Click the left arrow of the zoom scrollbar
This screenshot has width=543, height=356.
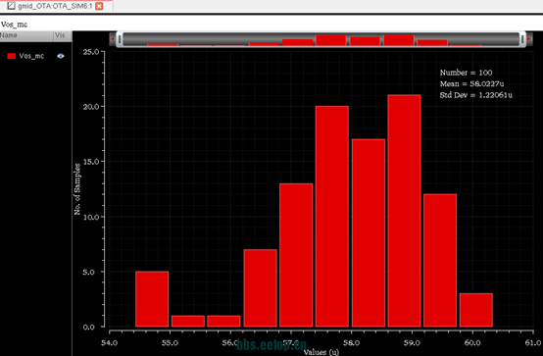click(x=112, y=39)
